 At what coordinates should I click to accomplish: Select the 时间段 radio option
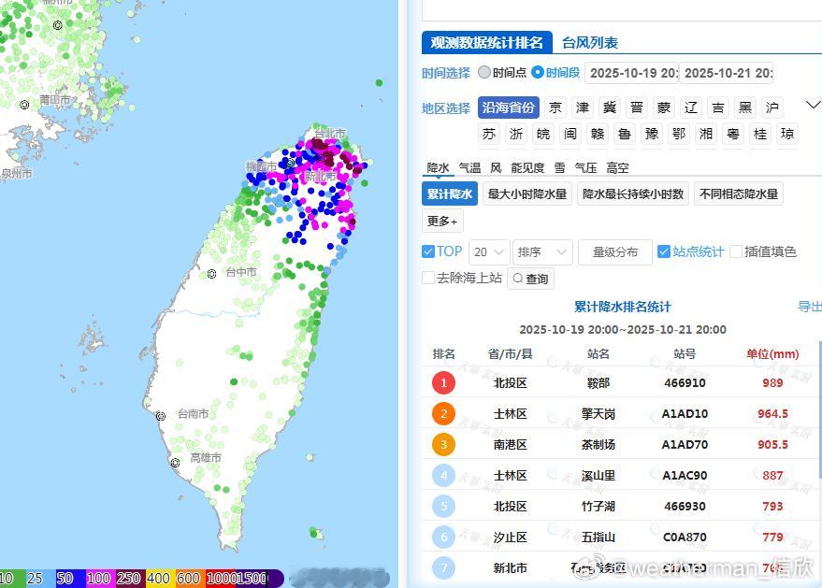[x=538, y=72]
